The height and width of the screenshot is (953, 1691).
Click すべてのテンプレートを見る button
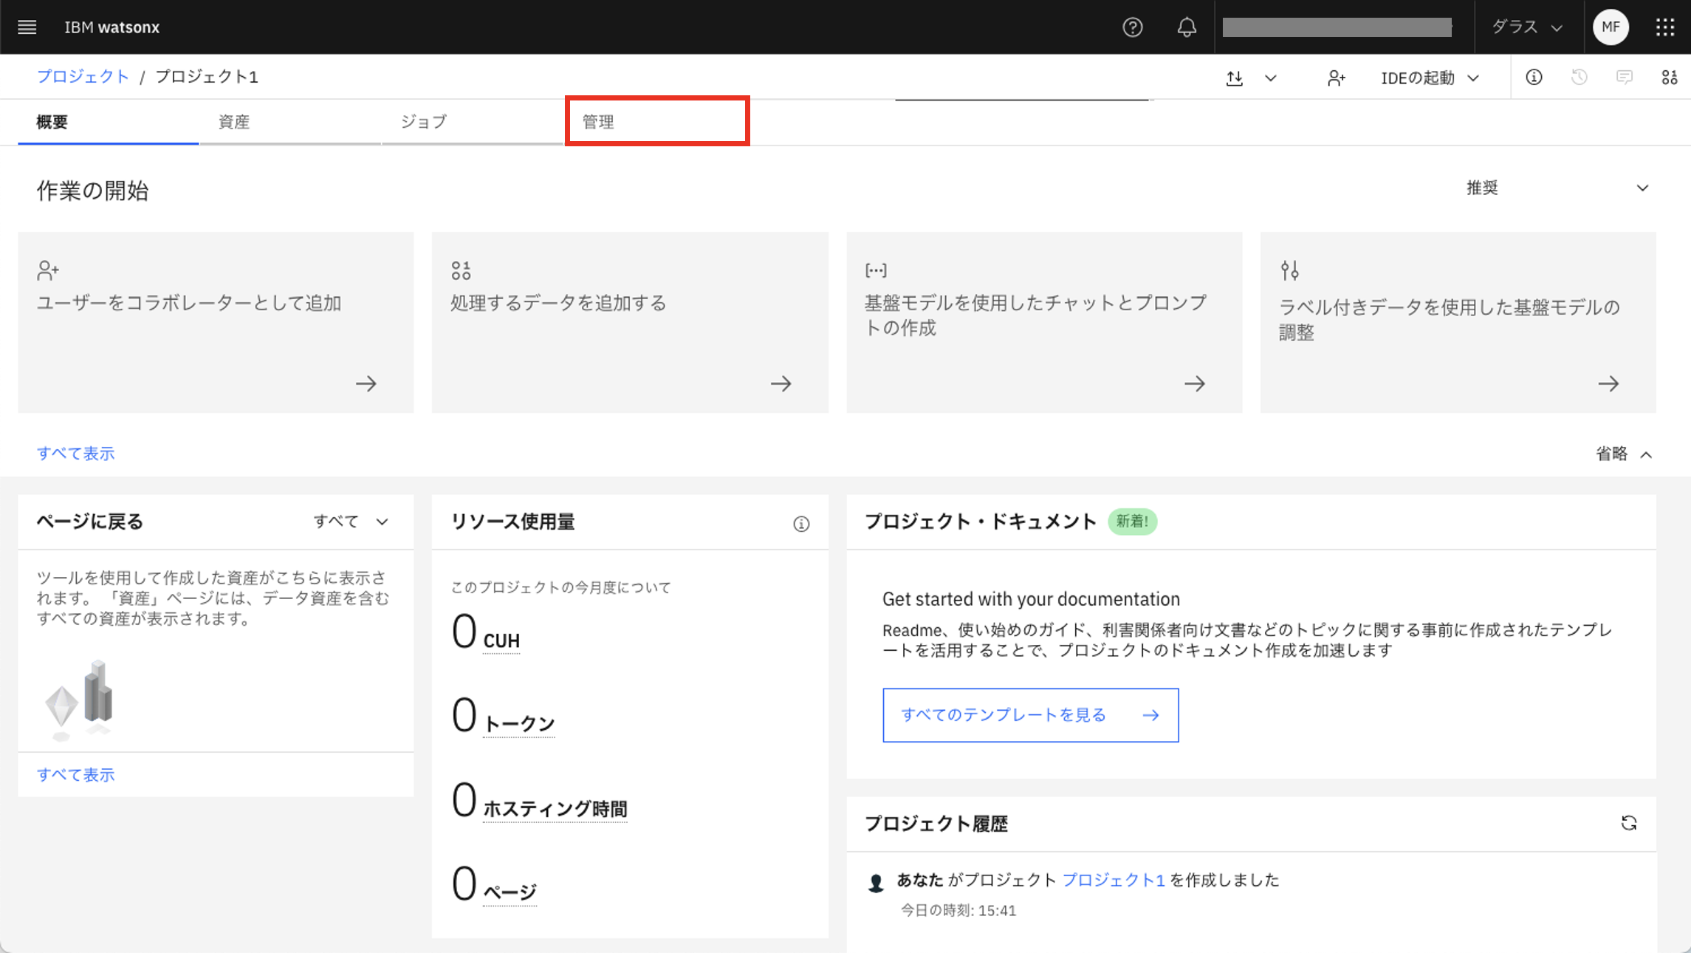tap(1030, 715)
